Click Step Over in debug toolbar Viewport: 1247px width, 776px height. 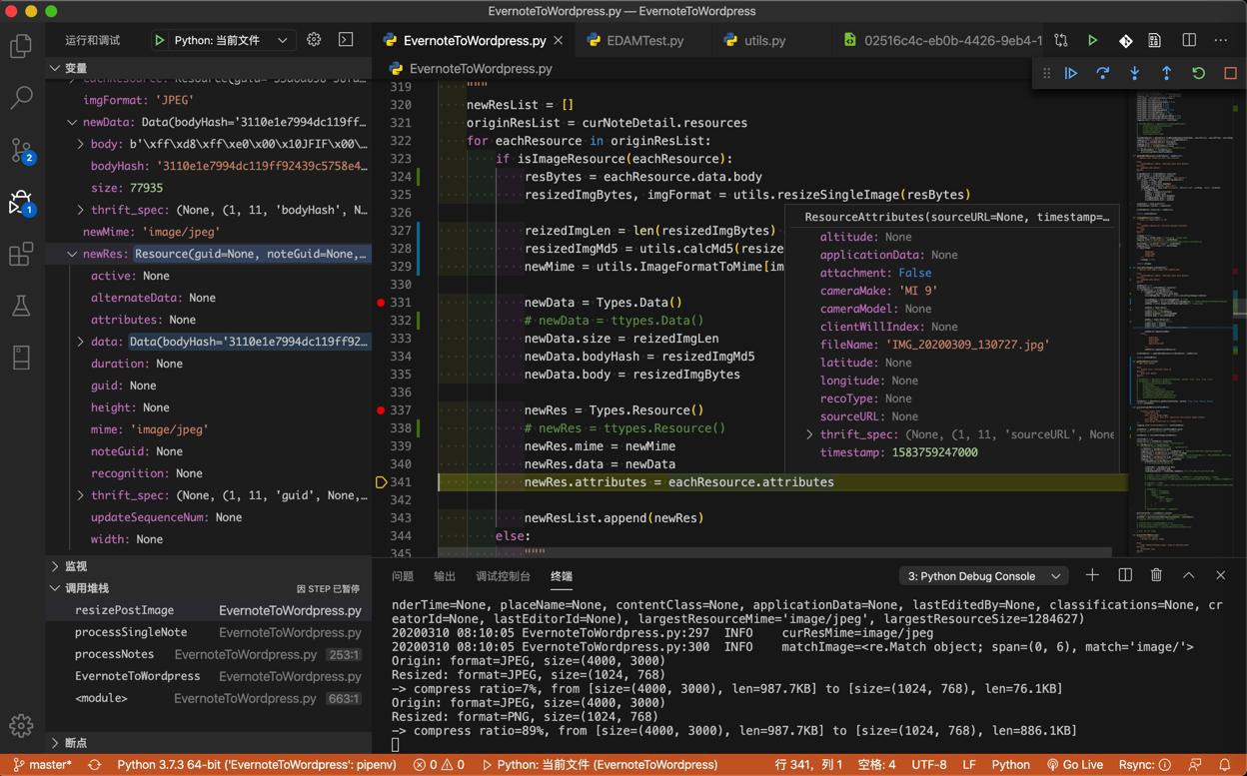pyautogui.click(x=1103, y=73)
